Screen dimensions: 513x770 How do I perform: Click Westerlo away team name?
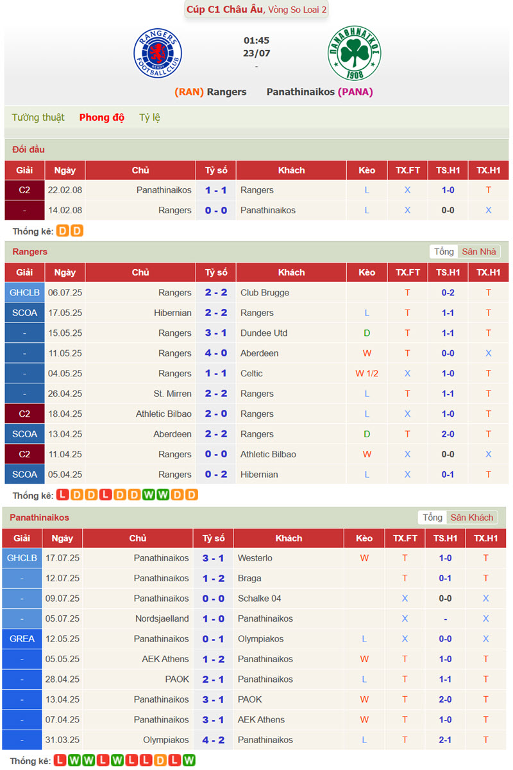click(x=255, y=558)
